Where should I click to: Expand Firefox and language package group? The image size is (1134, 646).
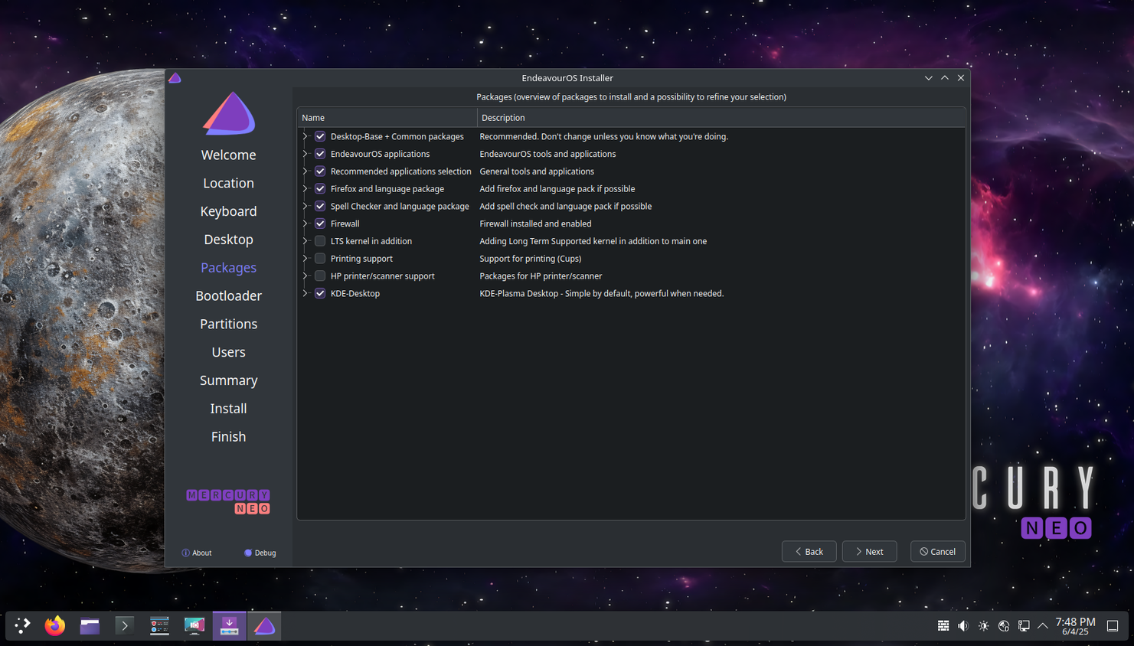tap(306, 188)
